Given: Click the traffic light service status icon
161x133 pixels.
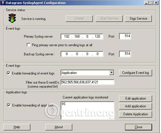Looking at the screenshot, I should click(x=12, y=18).
